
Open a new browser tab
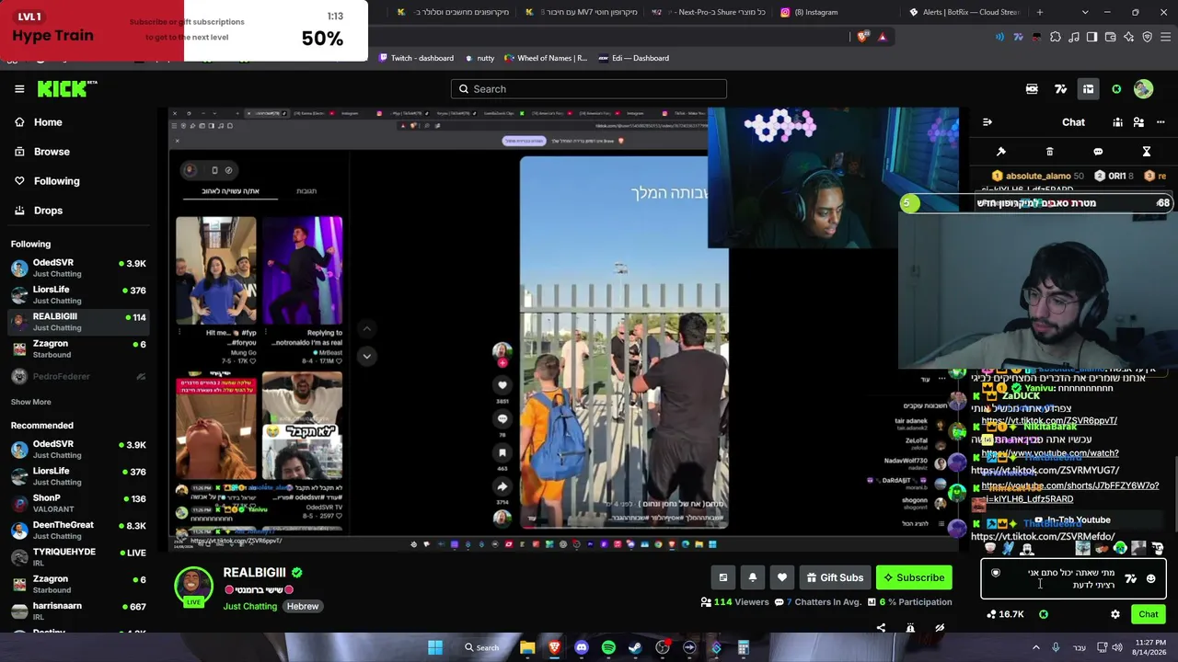click(x=1040, y=12)
